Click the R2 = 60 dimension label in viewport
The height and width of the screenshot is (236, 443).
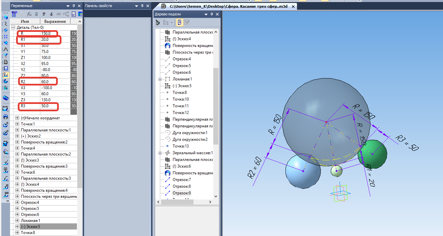tap(255, 168)
